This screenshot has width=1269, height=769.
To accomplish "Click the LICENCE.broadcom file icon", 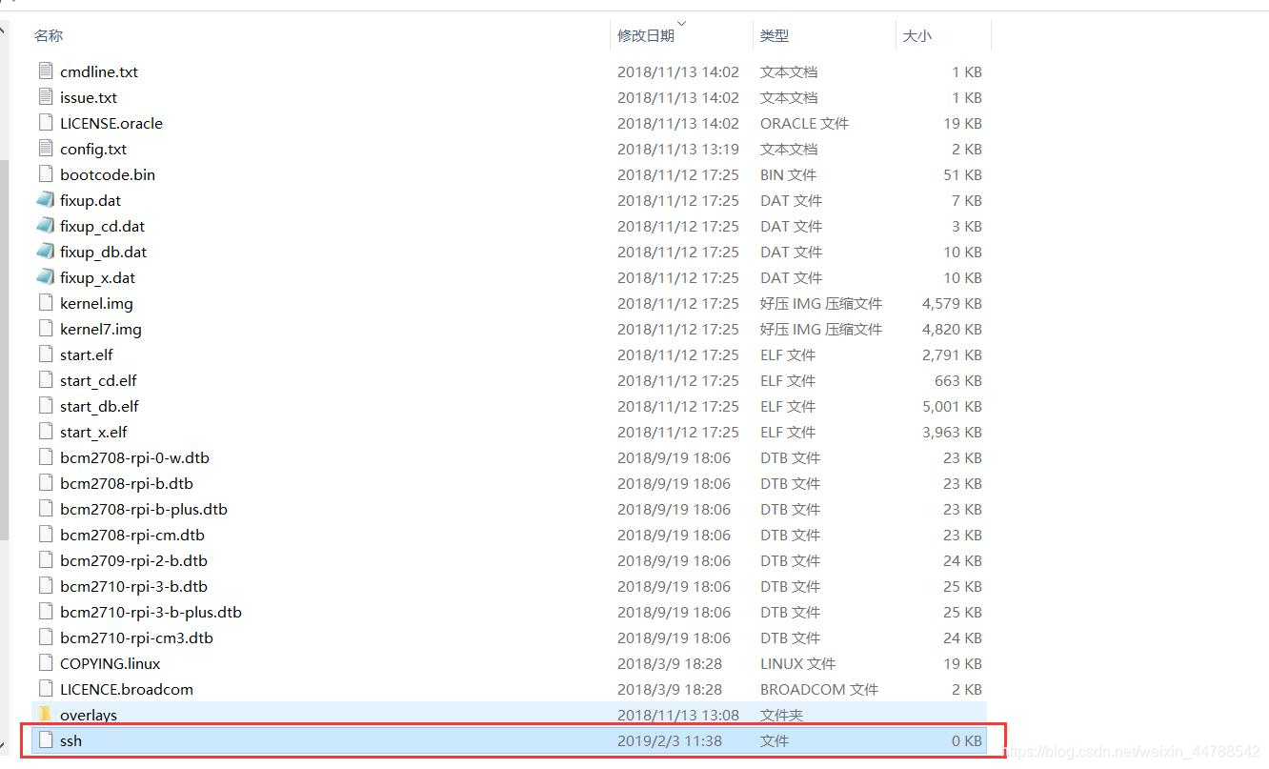I will pos(46,688).
